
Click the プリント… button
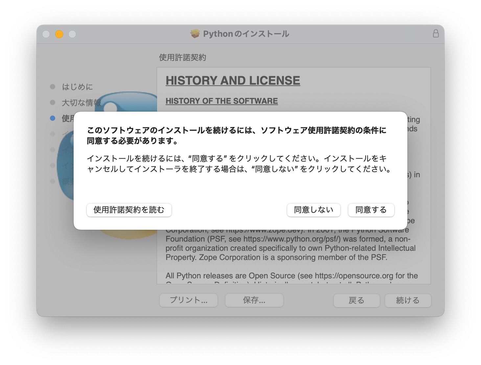point(188,300)
